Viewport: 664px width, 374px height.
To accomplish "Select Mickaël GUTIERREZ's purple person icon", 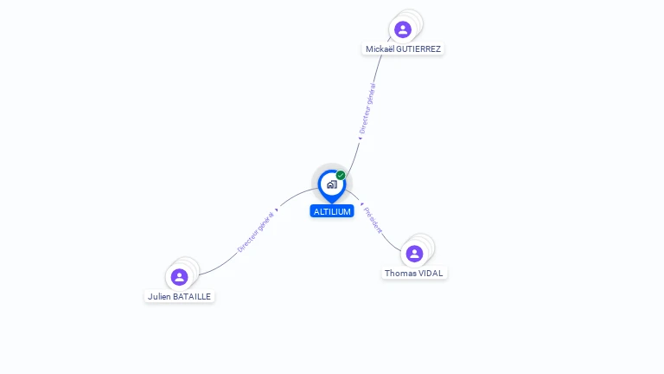I will pos(403,29).
